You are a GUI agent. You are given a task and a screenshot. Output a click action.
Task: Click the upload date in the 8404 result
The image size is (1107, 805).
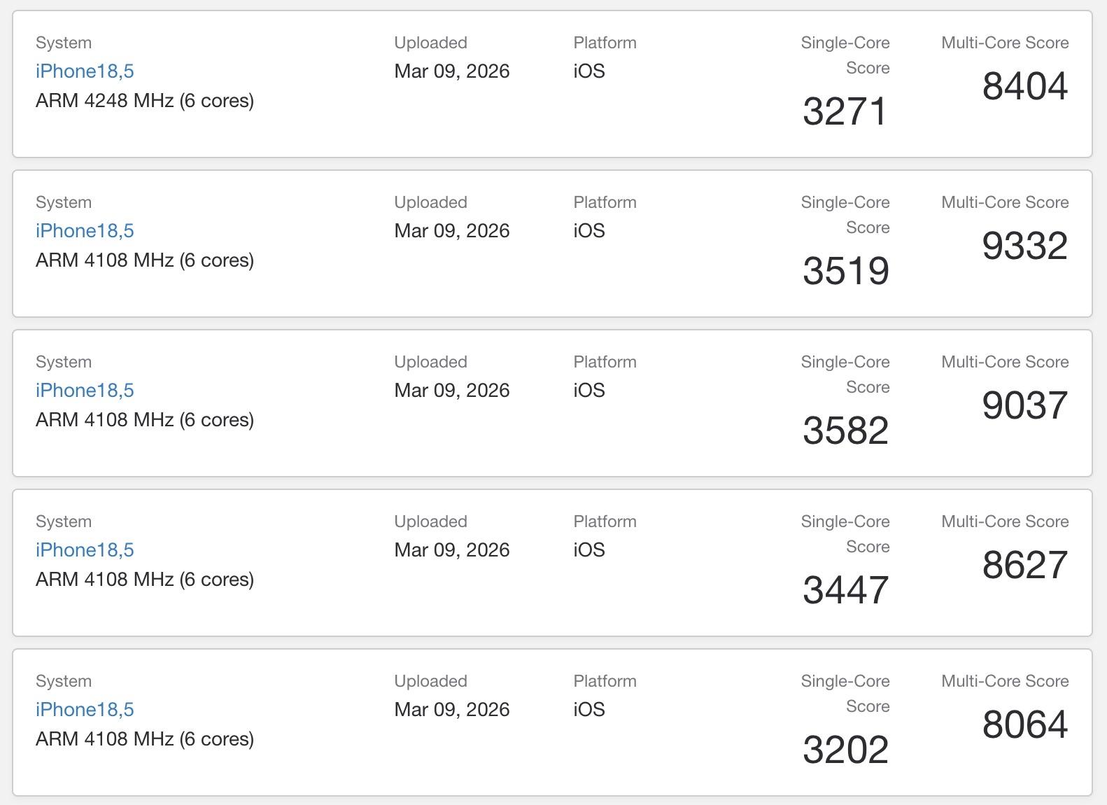click(452, 71)
